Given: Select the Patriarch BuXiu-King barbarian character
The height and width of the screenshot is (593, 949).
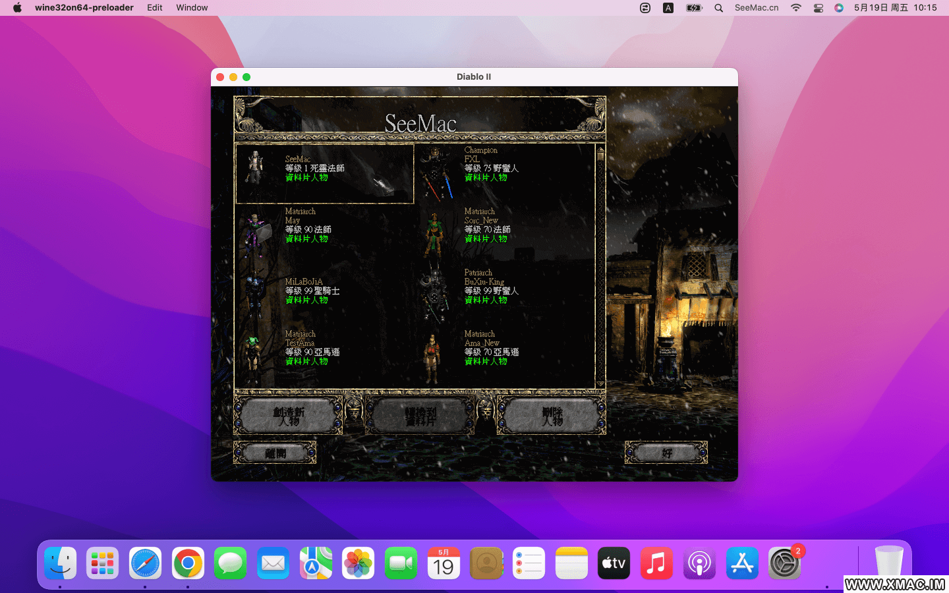Looking at the screenshot, I should coord(504,296).
